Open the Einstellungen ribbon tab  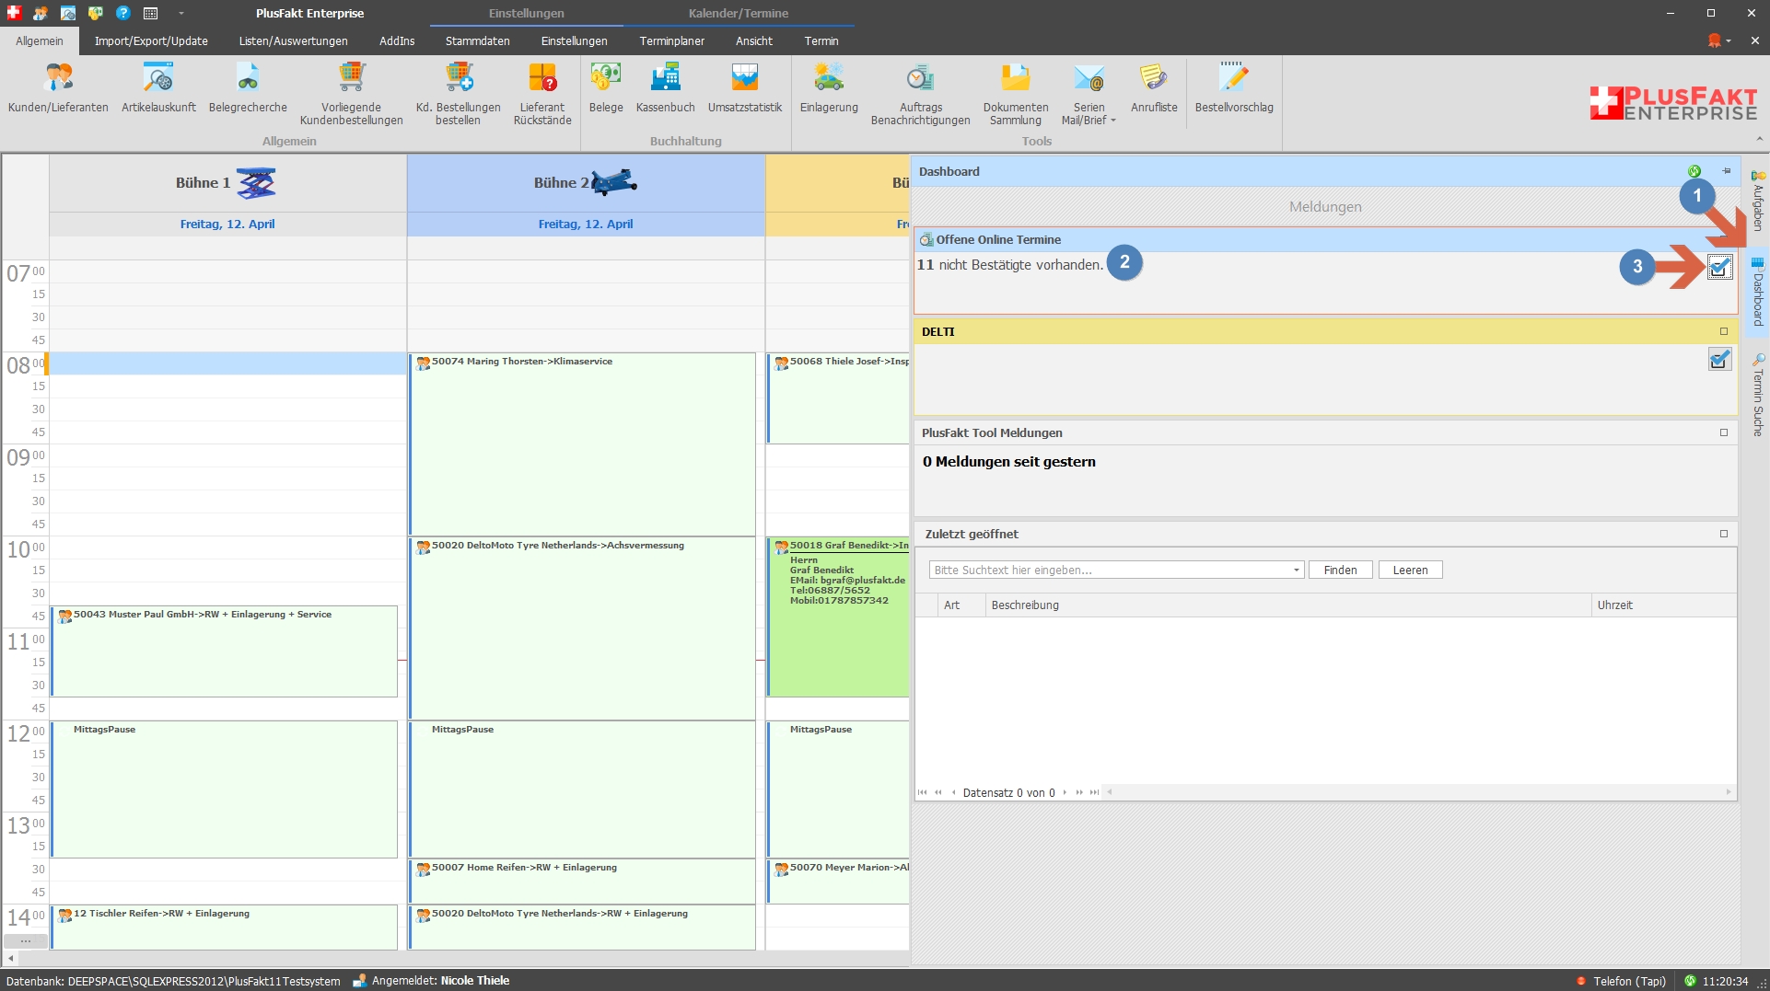[x=574, y=41]
